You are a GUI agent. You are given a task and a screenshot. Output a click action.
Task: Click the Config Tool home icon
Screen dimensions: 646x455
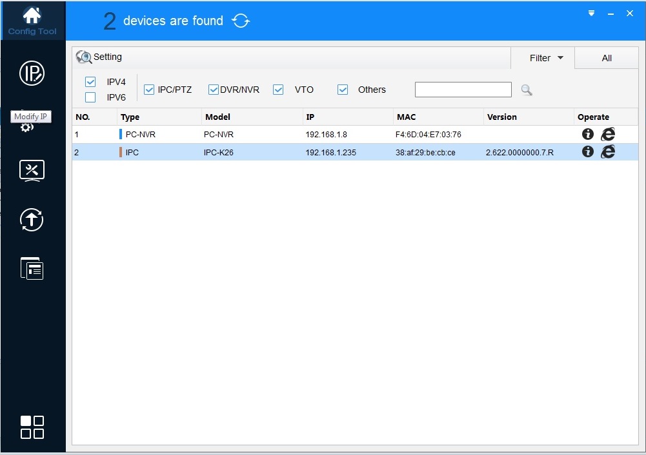tap(32, 21)
